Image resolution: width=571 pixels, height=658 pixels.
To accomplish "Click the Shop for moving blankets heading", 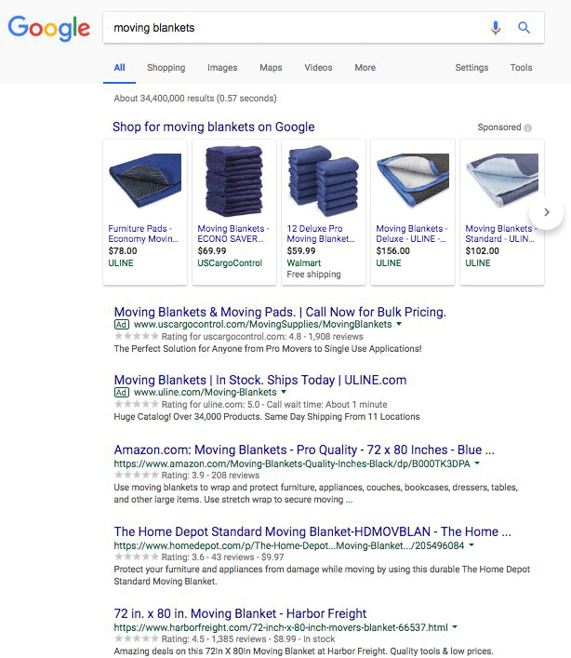I will click(x=213, y=127).
